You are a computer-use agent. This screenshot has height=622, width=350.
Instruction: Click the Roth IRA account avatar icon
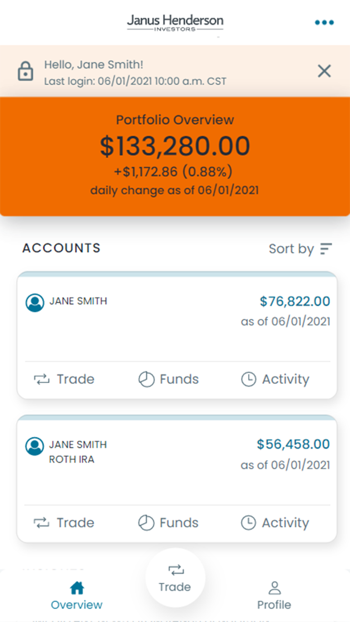(x=35, y=446)
